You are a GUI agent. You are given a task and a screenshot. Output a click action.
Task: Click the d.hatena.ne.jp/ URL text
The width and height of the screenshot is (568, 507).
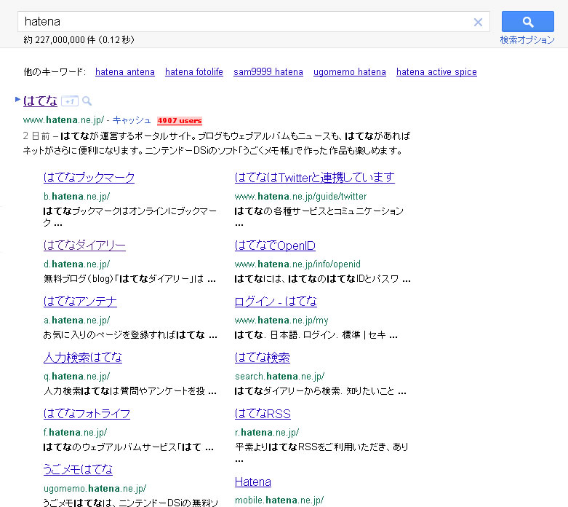pos(77,264)
